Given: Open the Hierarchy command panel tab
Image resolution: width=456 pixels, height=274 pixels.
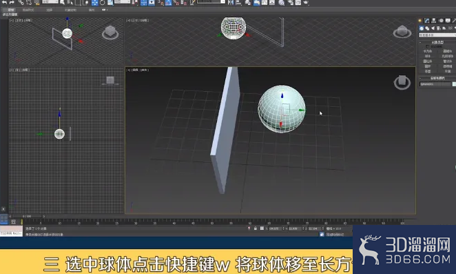Looking at the screenshot, I should (434, 21).
